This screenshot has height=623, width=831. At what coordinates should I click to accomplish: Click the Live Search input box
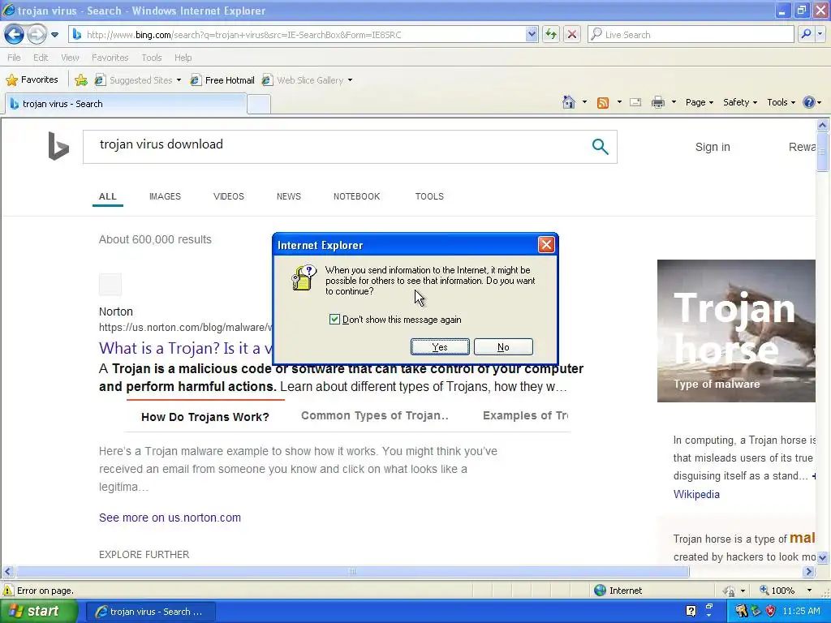pos(691,34)
